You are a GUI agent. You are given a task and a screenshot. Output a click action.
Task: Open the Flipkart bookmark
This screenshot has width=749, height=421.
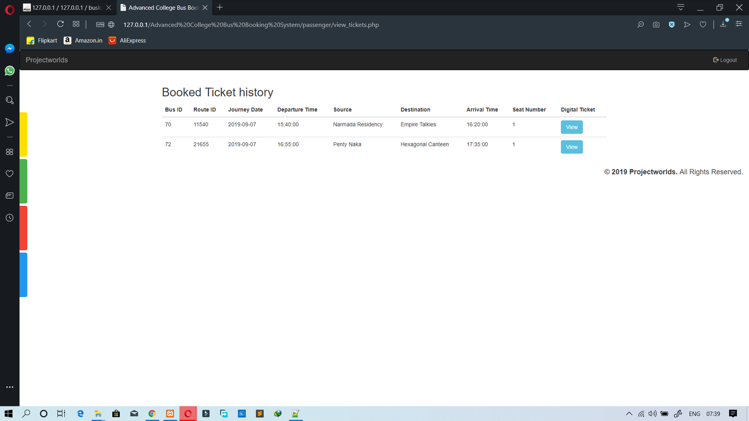42,41
